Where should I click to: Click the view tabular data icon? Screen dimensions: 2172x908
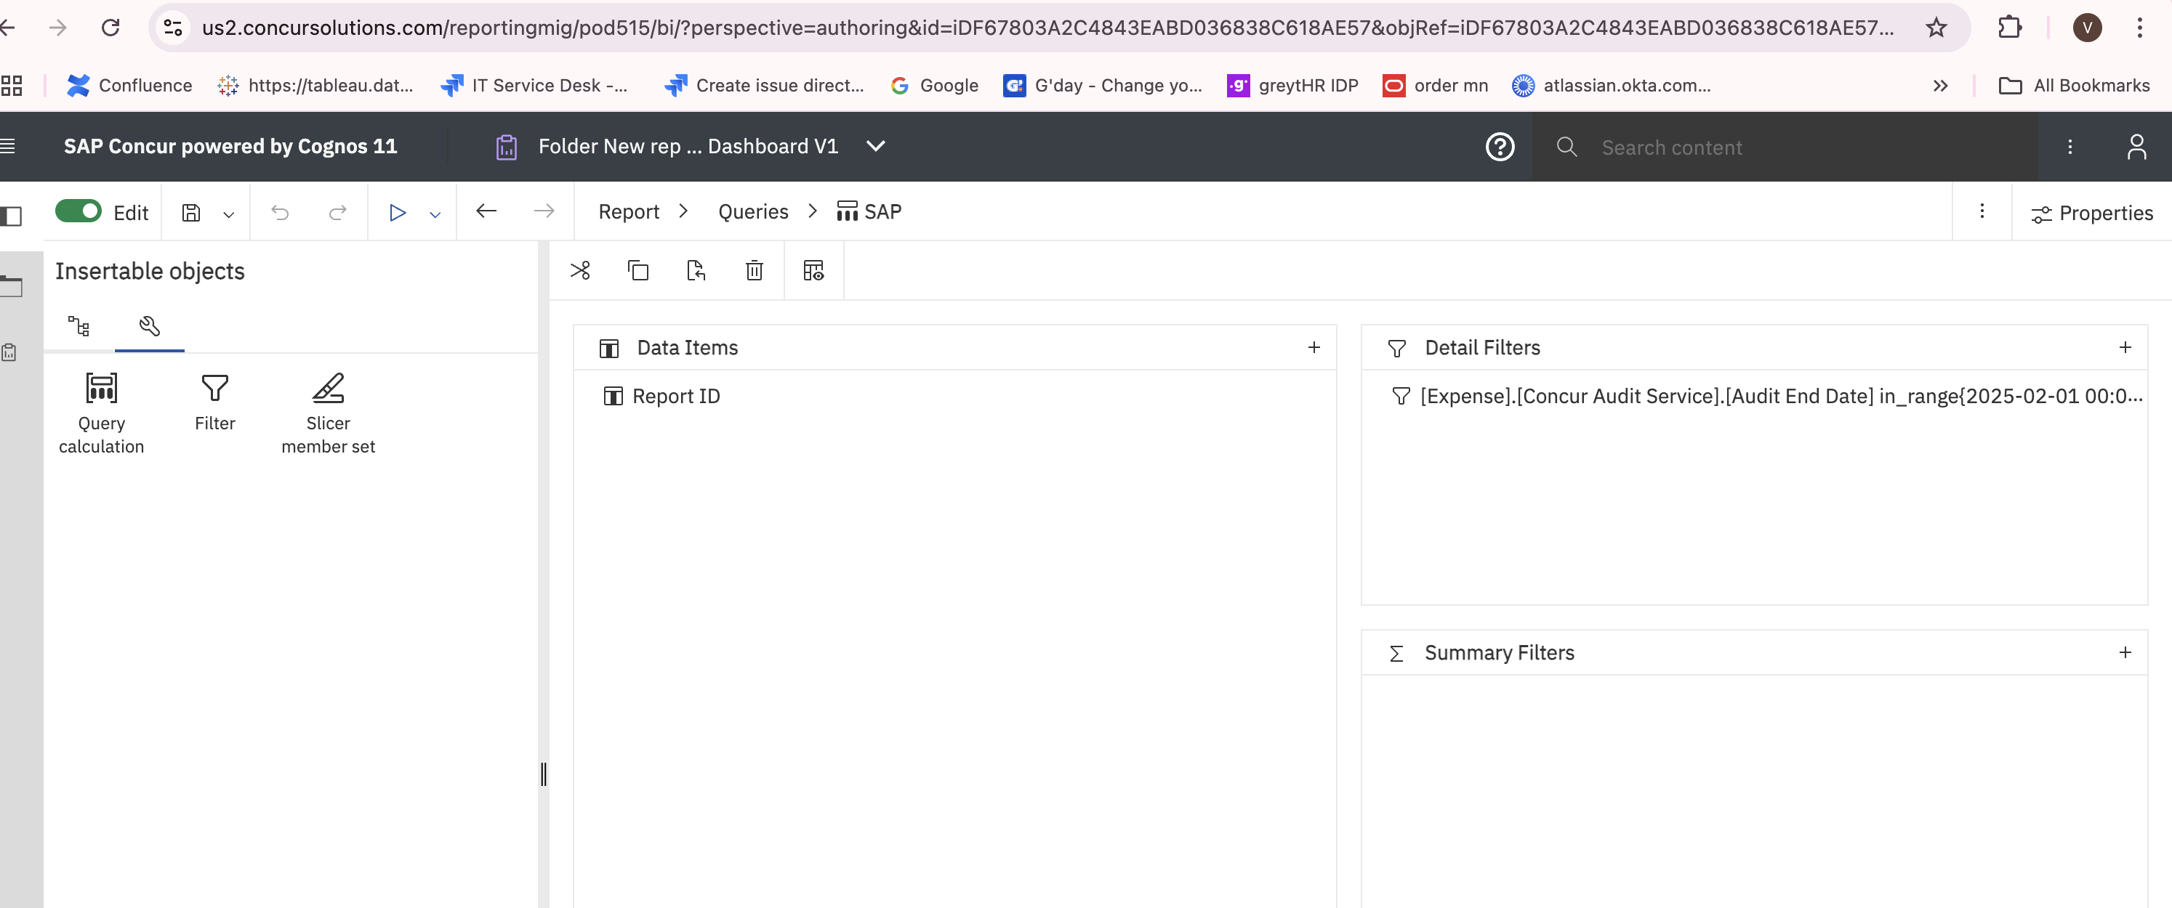813,270
